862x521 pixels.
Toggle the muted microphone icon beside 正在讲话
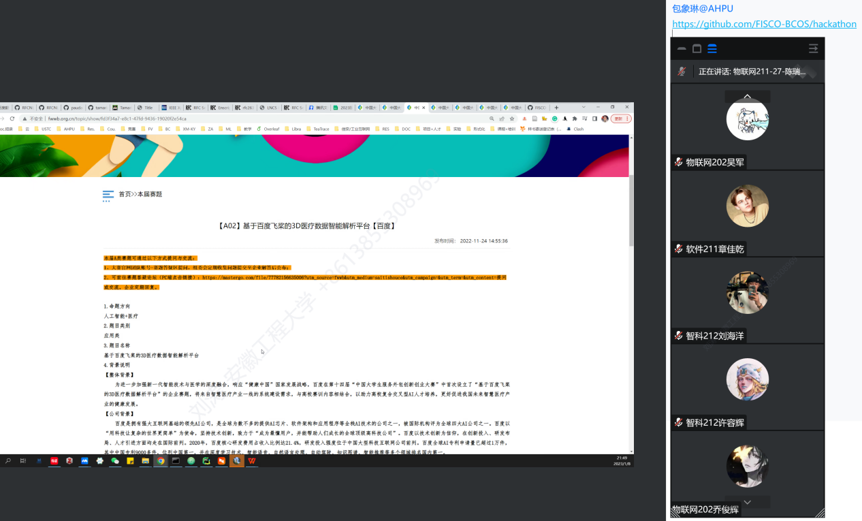click(682, 72)
